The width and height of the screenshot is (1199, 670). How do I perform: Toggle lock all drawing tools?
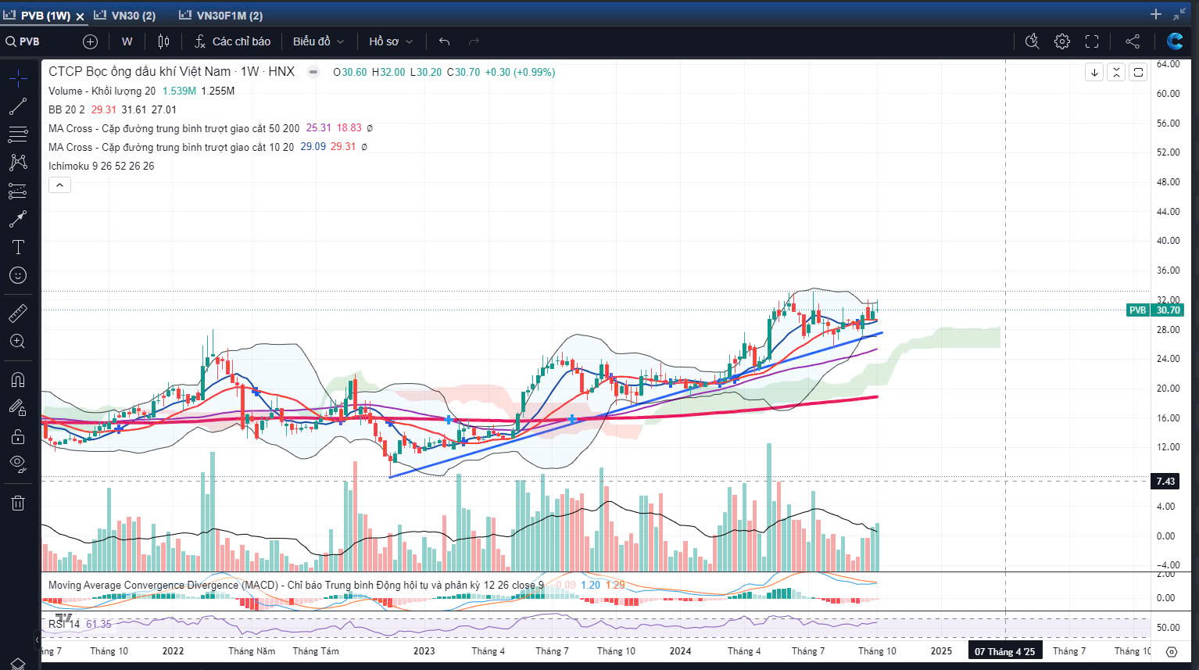click(18, 436)
